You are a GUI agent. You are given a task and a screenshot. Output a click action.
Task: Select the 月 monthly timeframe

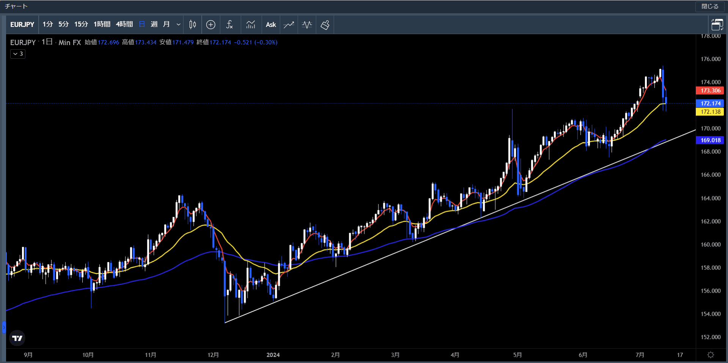166,24
